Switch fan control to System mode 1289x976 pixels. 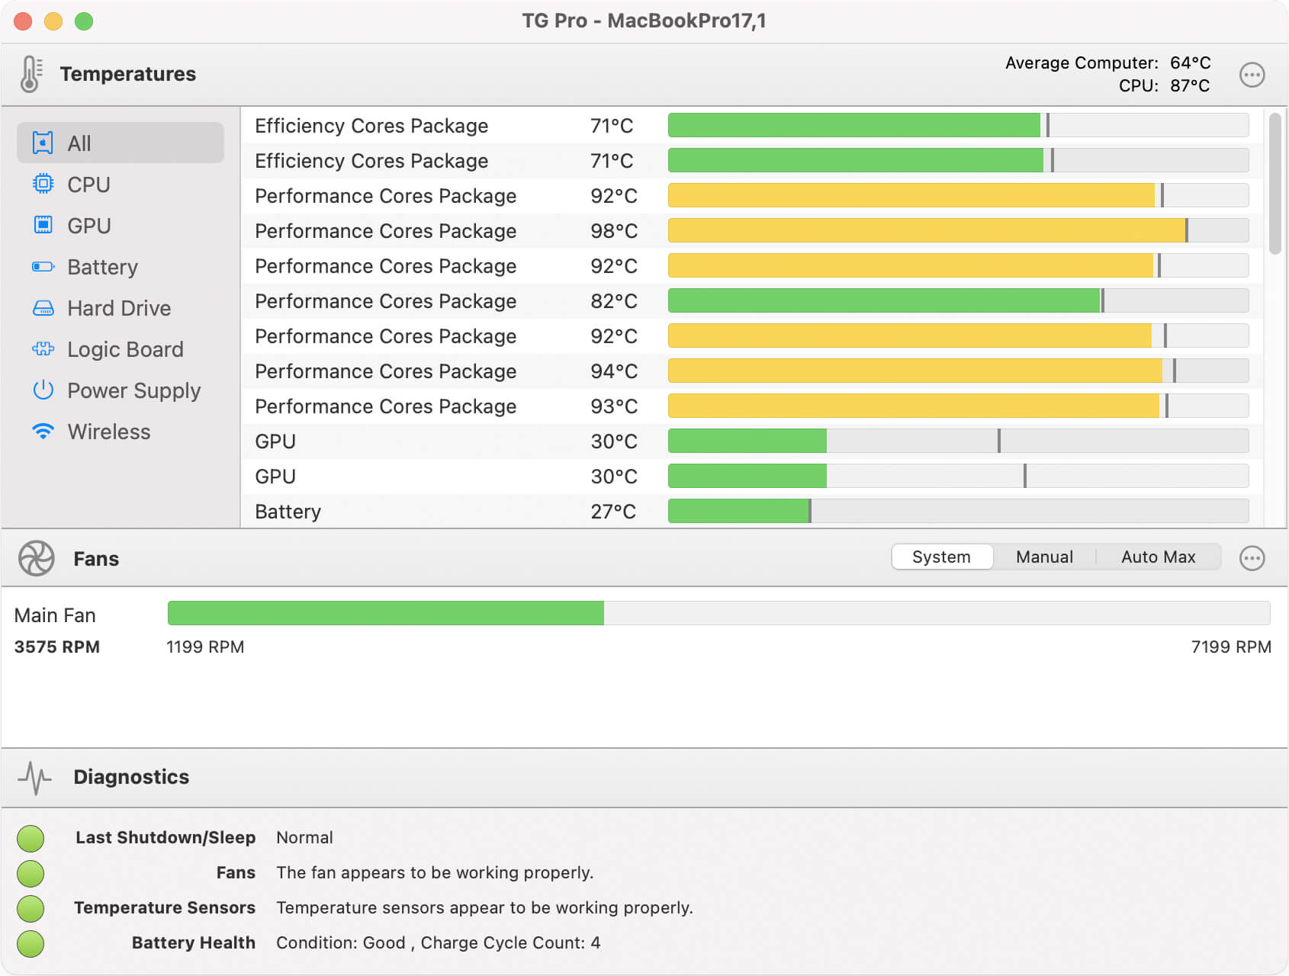tap(941, 557)
